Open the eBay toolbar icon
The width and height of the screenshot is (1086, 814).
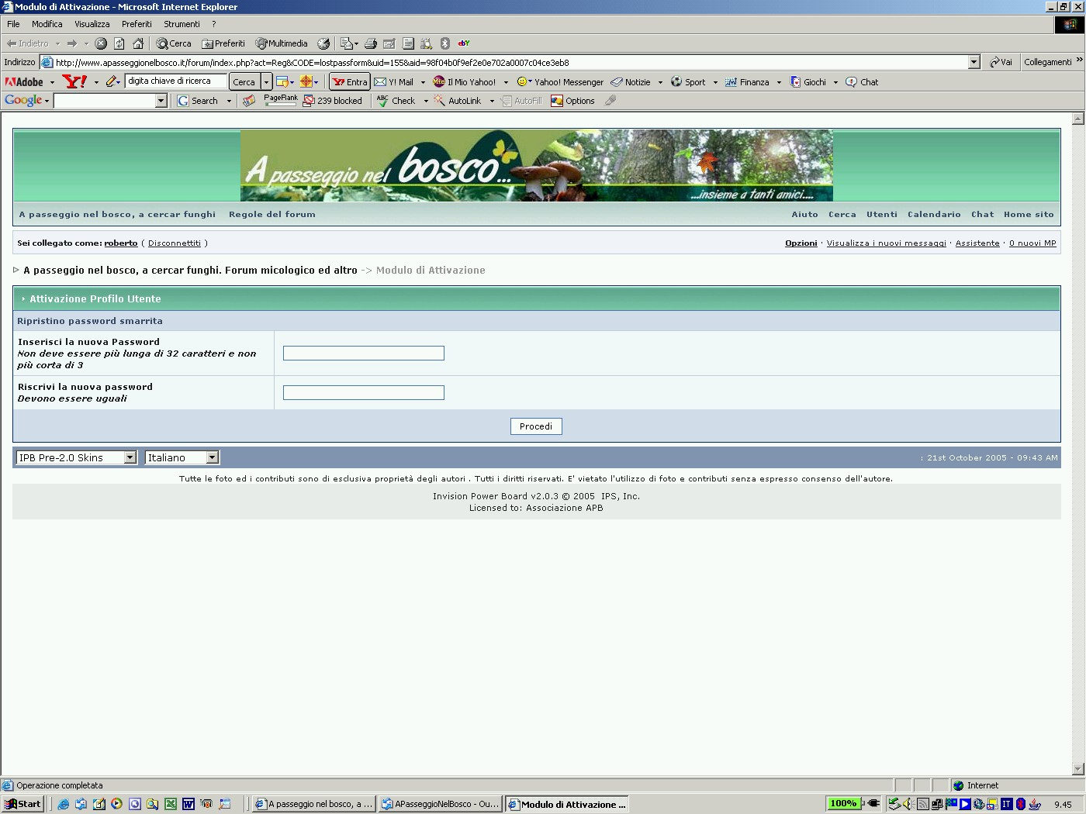pyautogui.click(x=464, y=43)
